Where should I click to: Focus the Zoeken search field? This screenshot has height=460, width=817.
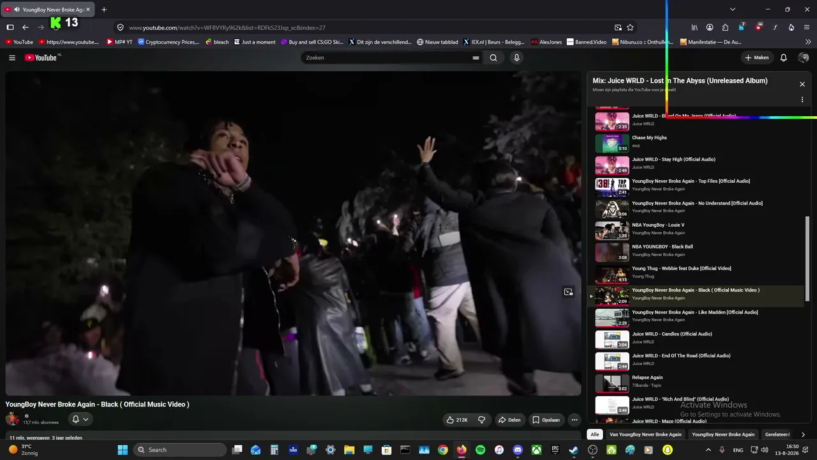(x=387, y=57)
